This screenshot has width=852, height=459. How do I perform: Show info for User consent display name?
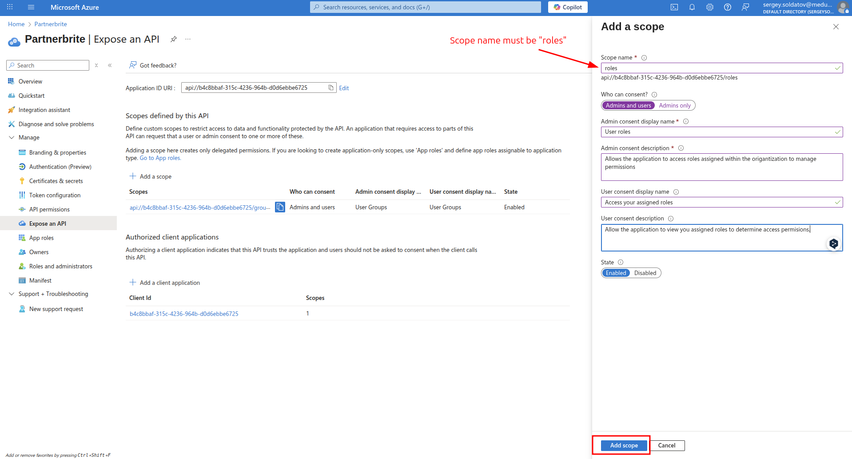click(x=676, y=192)
